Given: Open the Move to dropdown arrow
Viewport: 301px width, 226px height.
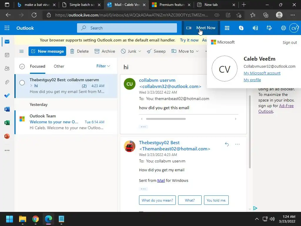Looking at the screenshot, I should click(197, 51).
